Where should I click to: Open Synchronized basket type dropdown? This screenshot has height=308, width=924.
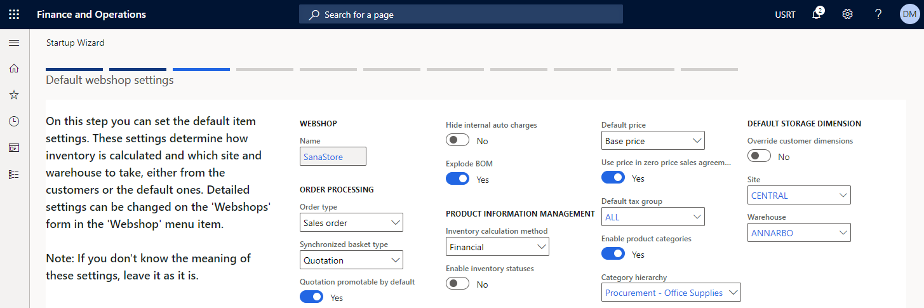click(x=351, y=260)
